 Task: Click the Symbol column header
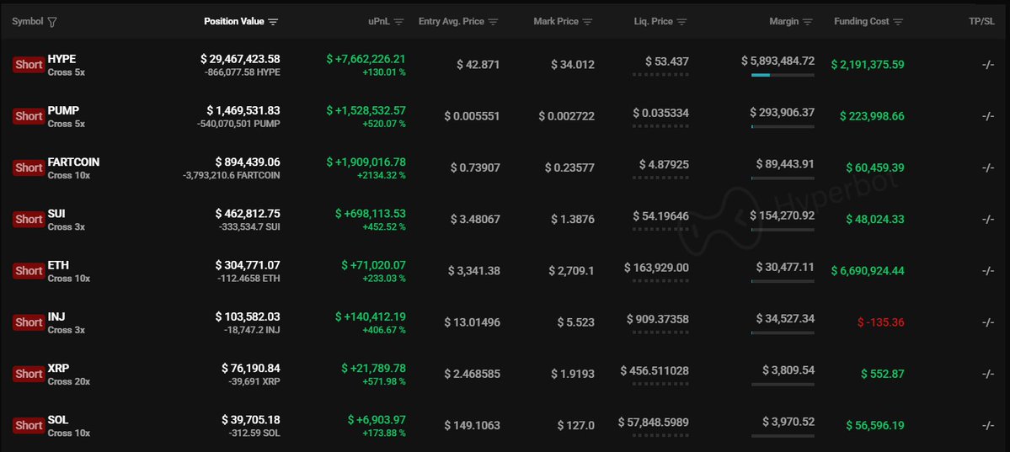pos(28,21)
